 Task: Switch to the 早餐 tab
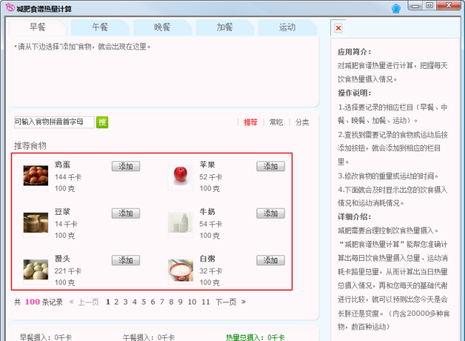(x=38, y=27)
